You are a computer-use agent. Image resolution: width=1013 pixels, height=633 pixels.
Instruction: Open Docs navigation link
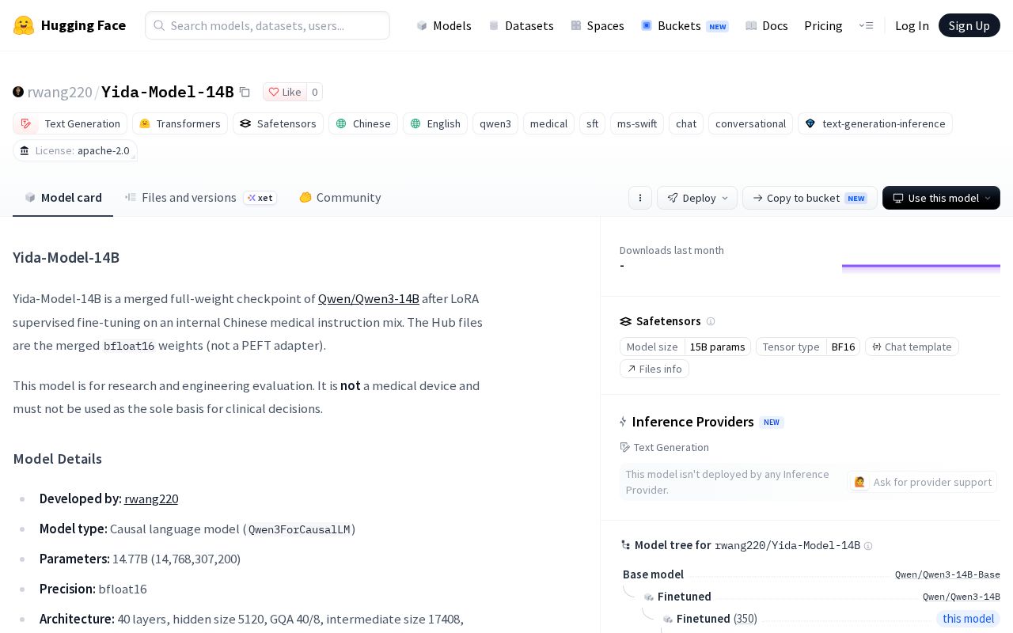point(767,25)
